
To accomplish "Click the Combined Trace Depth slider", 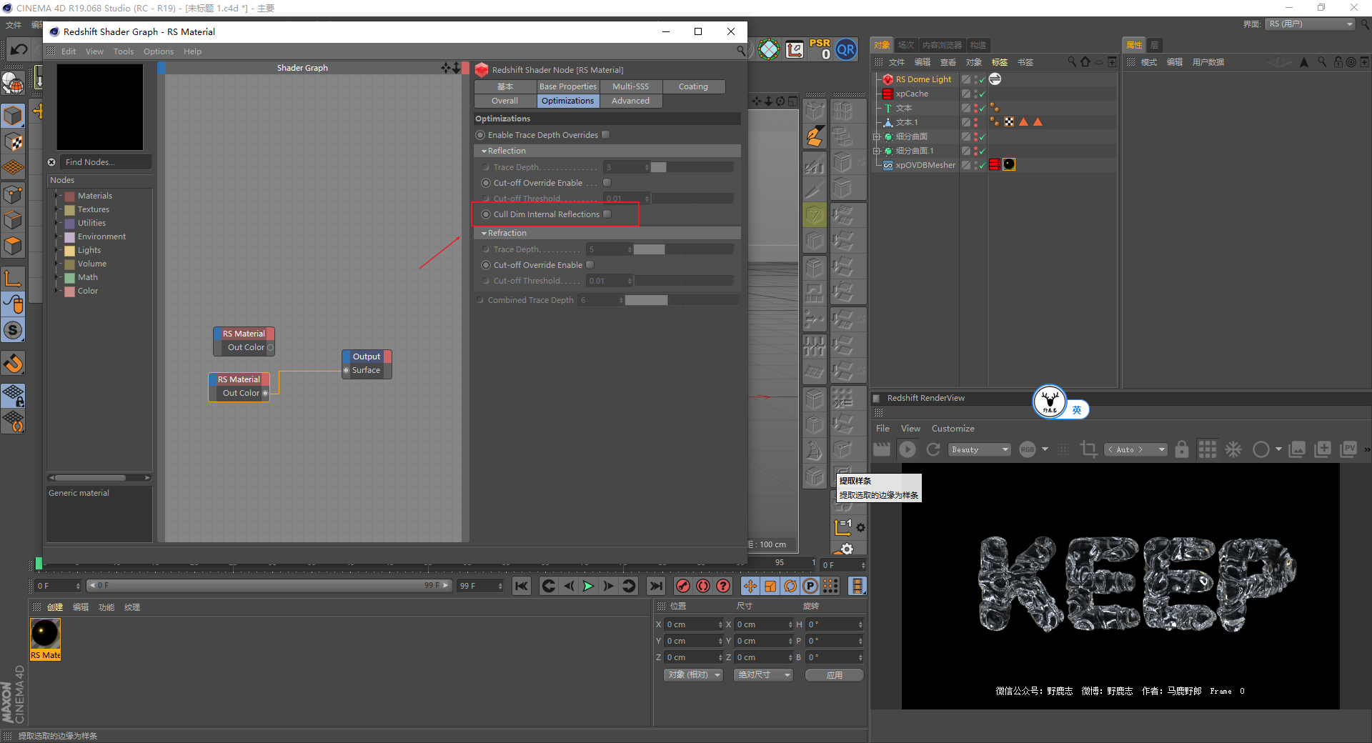I will click(682, 300).
